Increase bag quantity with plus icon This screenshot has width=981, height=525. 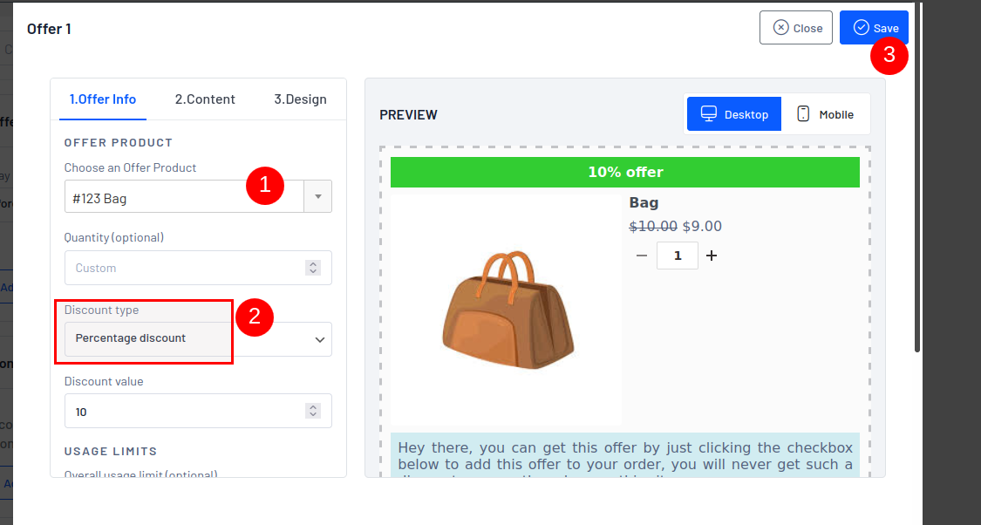tap(712, 256)
